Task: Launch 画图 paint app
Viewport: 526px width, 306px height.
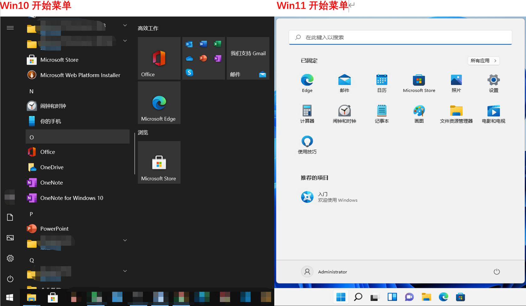Action: coord(419,114)
